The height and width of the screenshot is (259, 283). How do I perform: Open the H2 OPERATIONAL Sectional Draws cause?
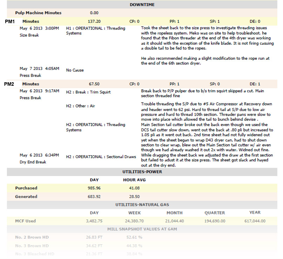coord(101,157)
